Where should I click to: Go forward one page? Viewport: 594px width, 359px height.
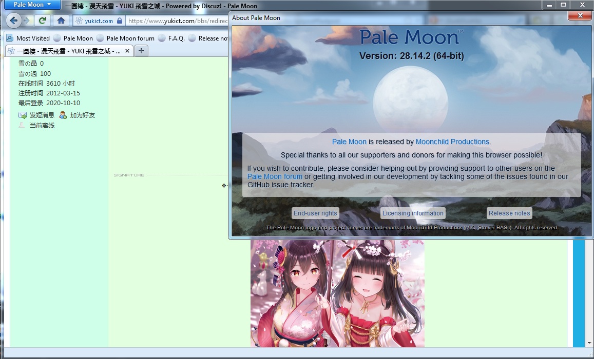tap(27, 21)
